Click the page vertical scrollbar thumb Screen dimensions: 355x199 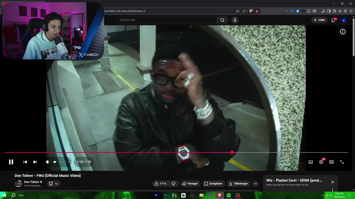click(x=353, y=37)
